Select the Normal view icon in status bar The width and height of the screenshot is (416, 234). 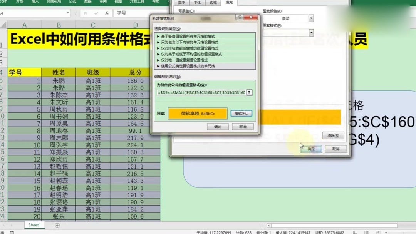pos(355,232)
